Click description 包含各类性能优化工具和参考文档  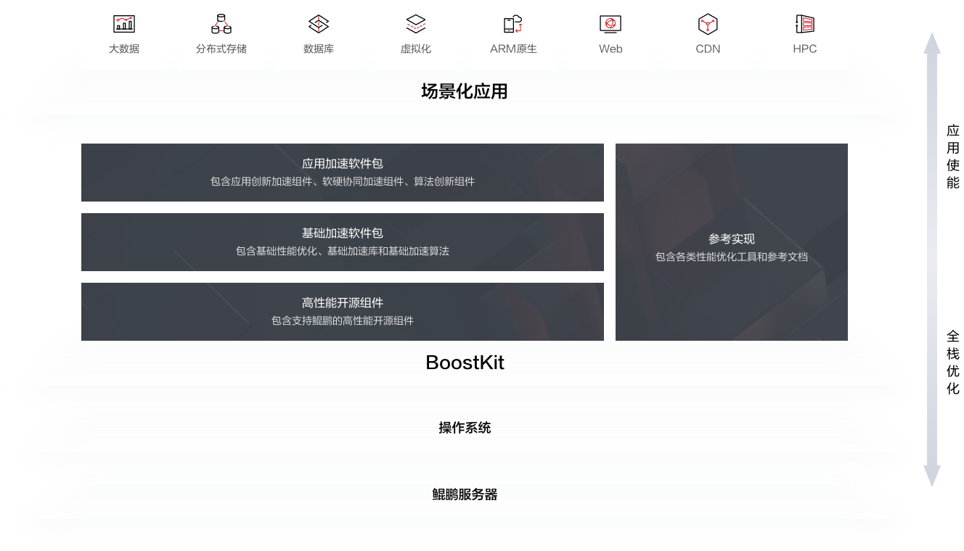click(x=732, y=257)
